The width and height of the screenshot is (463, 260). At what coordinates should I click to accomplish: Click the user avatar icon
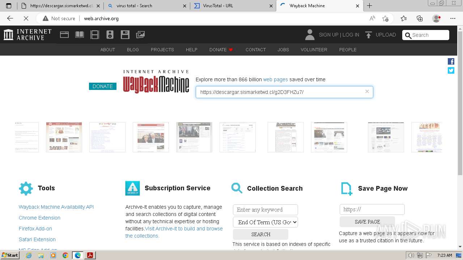click(x=310, y=35)
